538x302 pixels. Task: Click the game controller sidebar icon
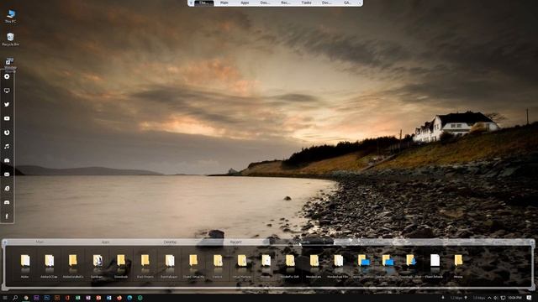coord(7,202)
